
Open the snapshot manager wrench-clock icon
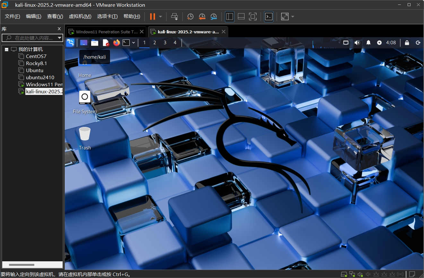click(x=213, y=17)
